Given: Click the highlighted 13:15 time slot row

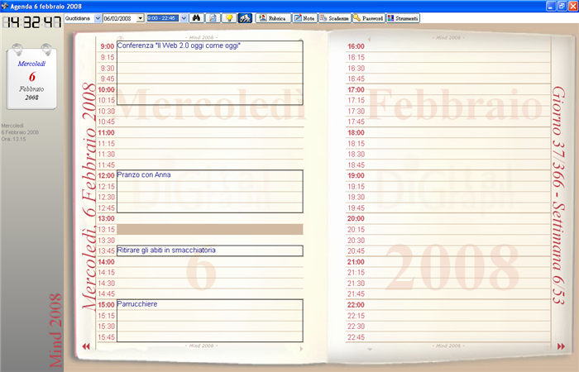Looking at the screenshot, I should tap(210, 229).
